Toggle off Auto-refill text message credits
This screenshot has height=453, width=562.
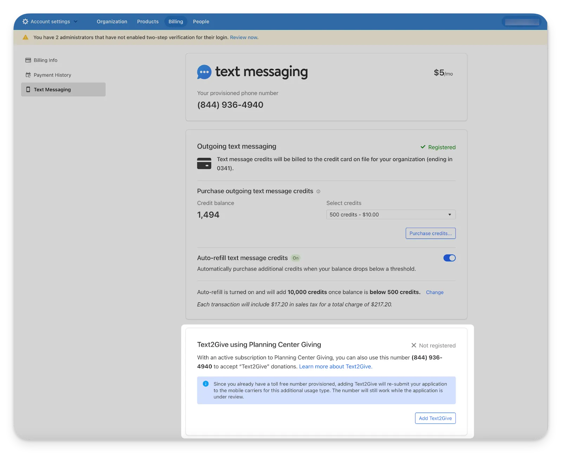click(x=449, y=258)
